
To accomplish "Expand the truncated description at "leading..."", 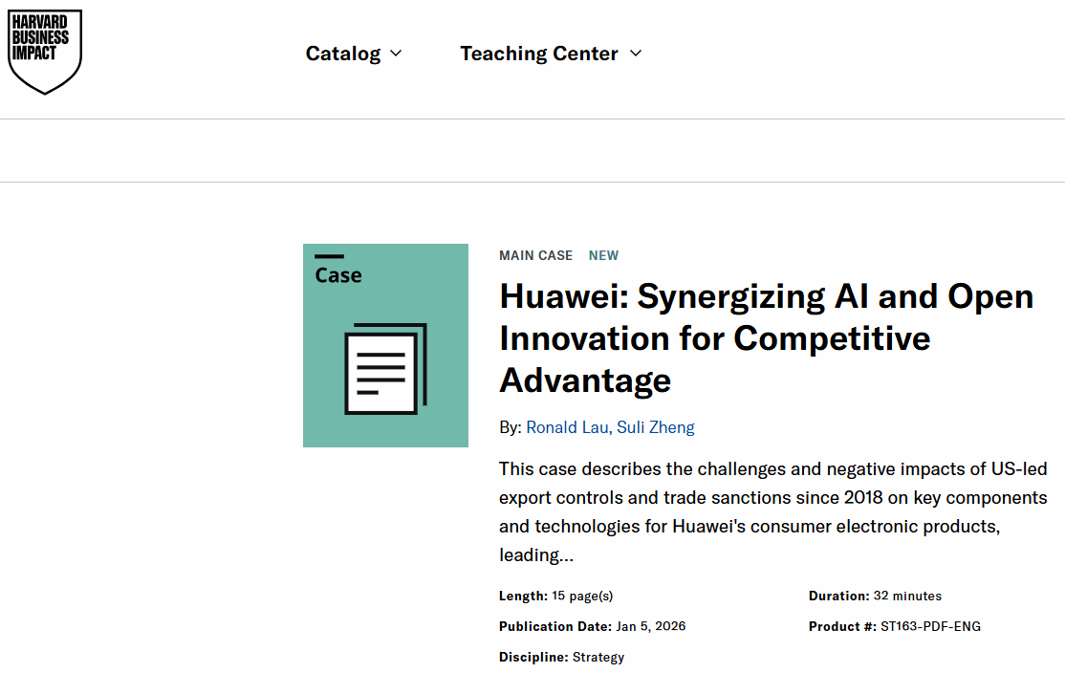I will (x=536, y=555).
